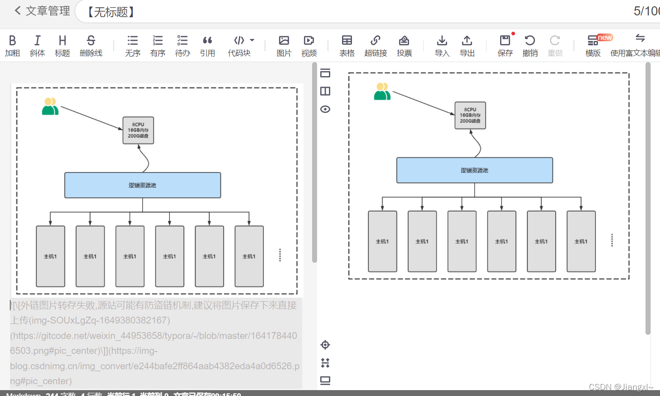The height and width of the screenshot is (396, 660).
Task: Click the editor pane vertical scrollbar
Action: tap(314, 162)
